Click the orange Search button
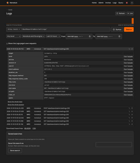 [129, 30]
